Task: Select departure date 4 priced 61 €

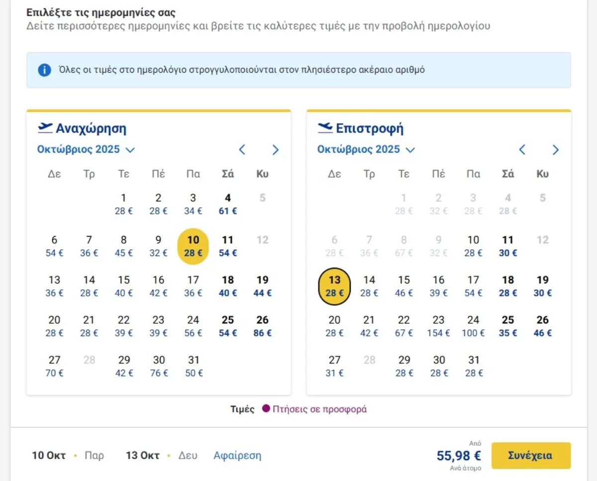Action: pyautogui.click(x=228, y=204)
